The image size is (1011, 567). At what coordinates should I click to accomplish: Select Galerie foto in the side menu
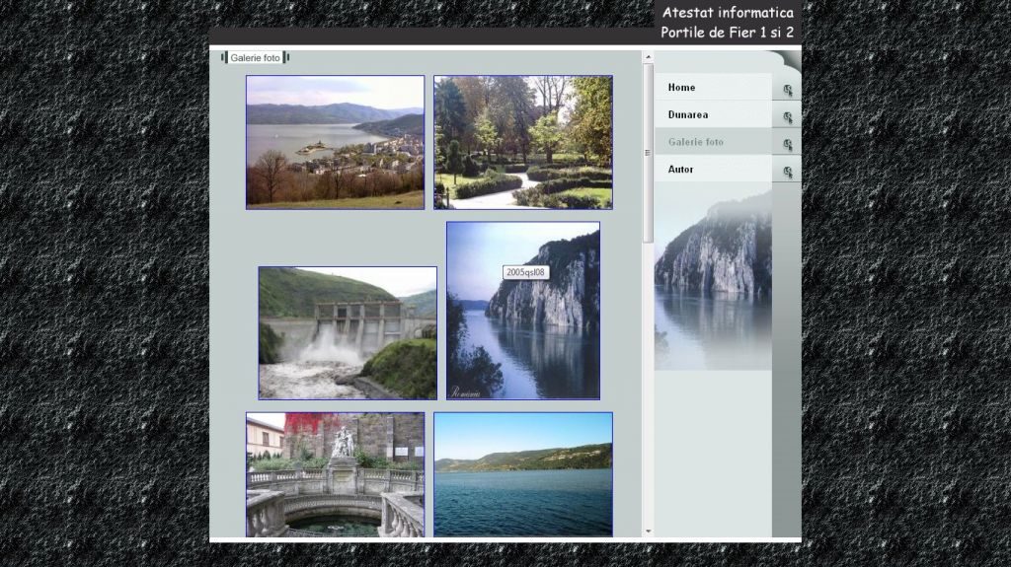[695, 142]
